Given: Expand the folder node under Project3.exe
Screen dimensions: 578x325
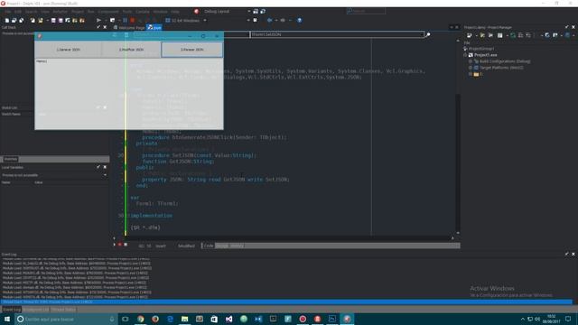Looking at the screenshot, I should 471,74.
